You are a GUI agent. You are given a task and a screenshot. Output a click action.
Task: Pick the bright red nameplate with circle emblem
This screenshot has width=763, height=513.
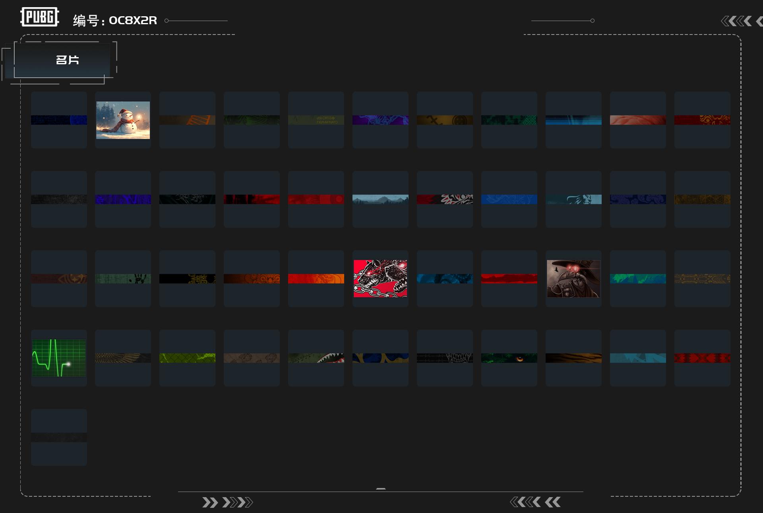click(x=316, y=199)
